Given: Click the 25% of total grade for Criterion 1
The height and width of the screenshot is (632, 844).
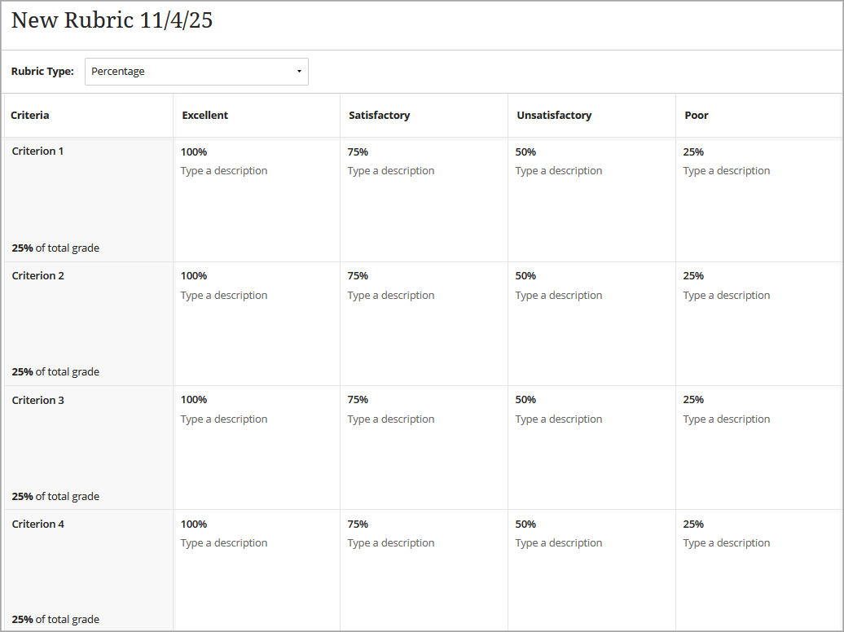Looking at the screenshot, I should (x=55, y=248).
